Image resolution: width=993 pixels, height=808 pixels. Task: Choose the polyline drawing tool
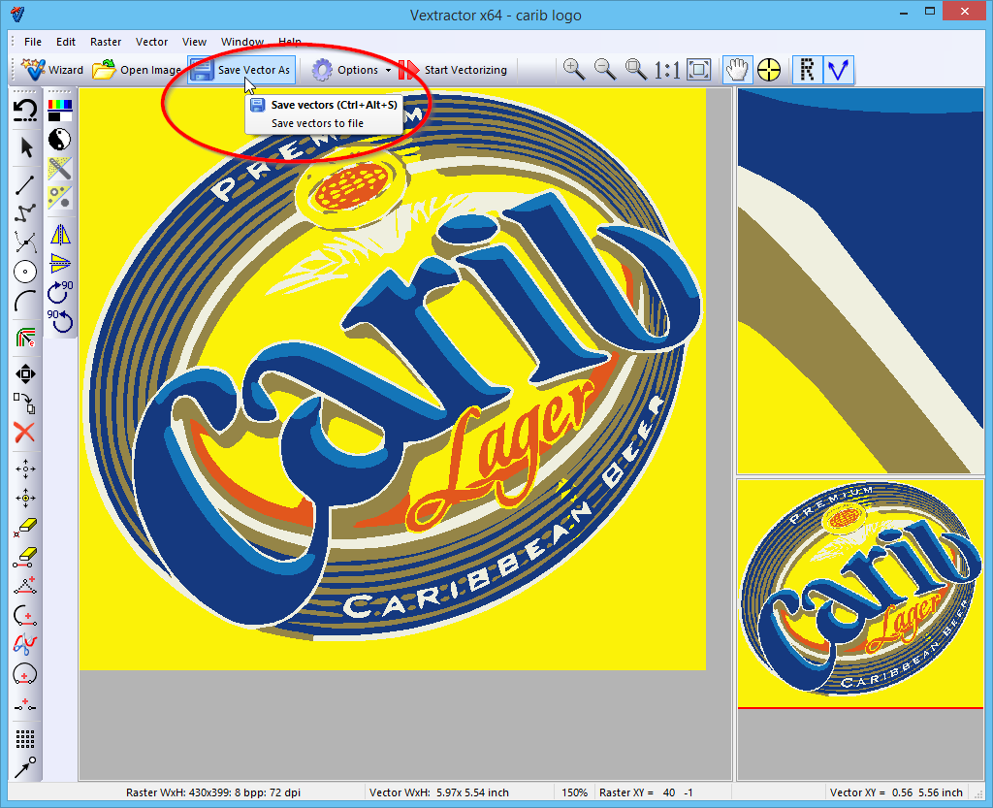26,210
